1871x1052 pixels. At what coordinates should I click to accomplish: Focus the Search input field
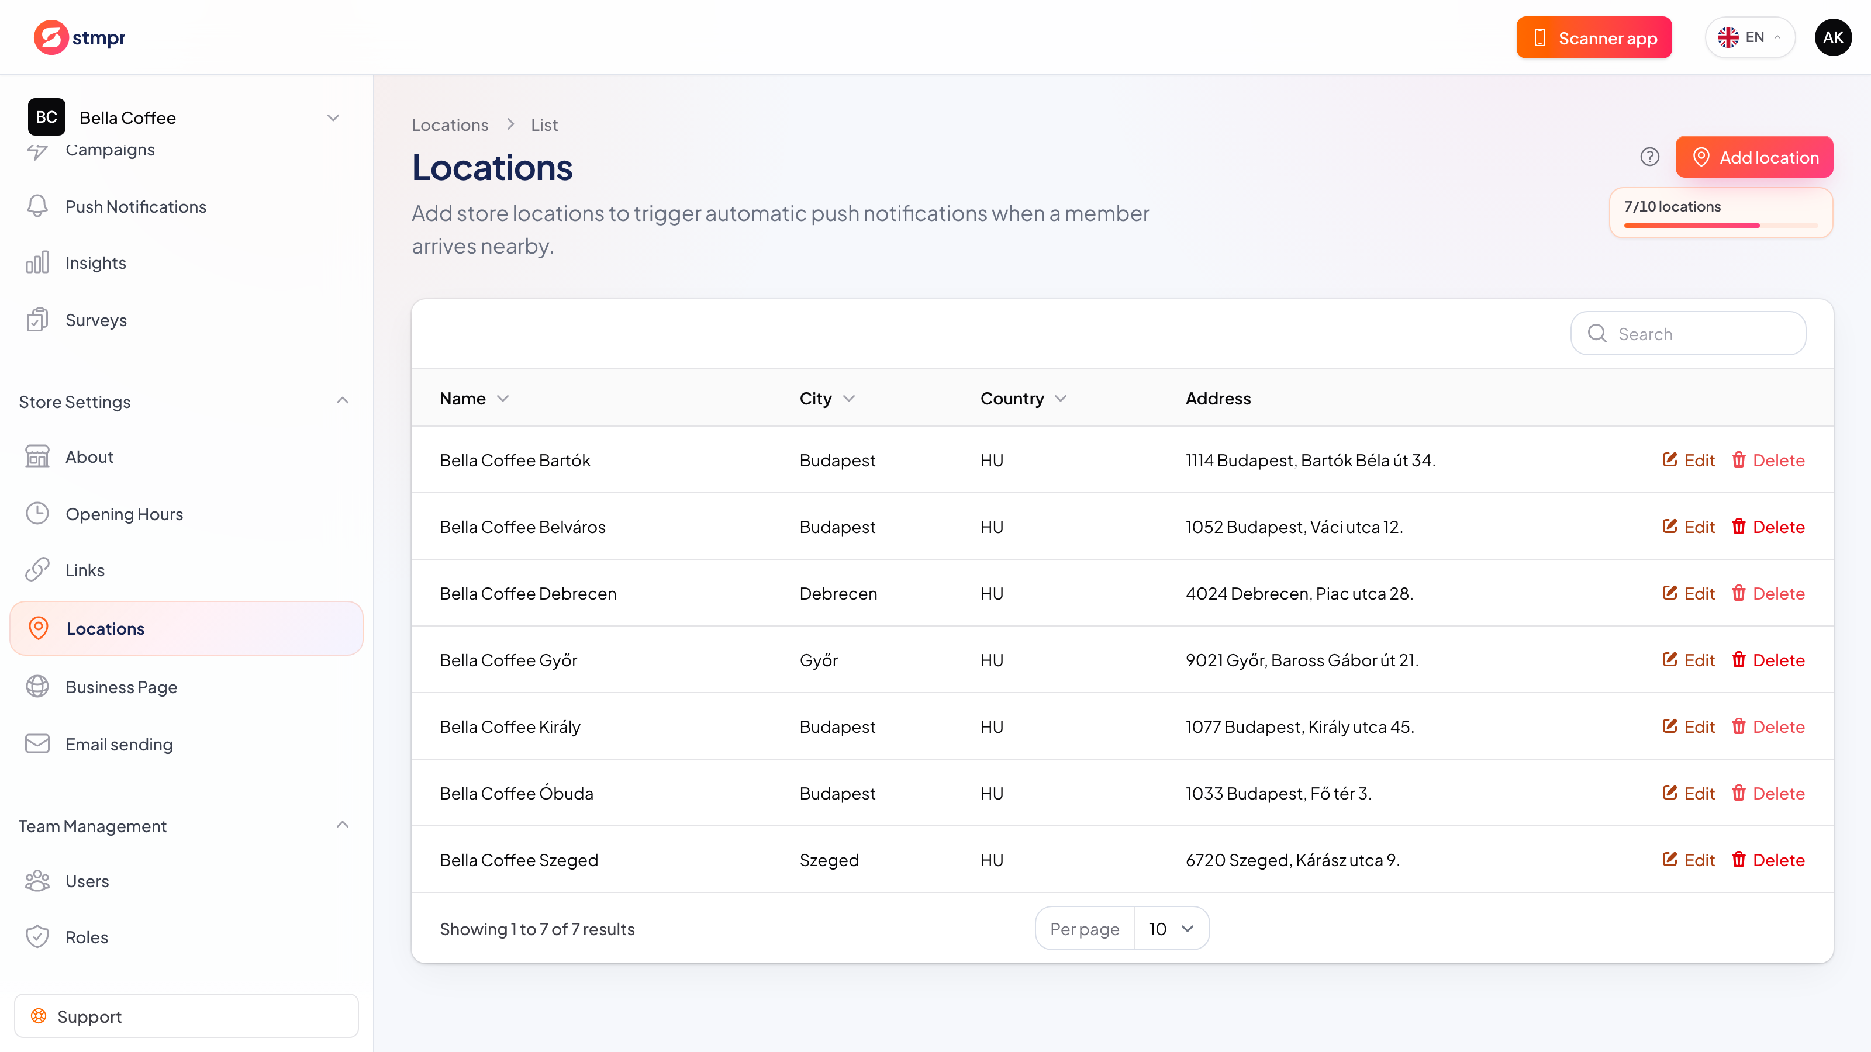pyautogui.click(x=1688, y=333)
